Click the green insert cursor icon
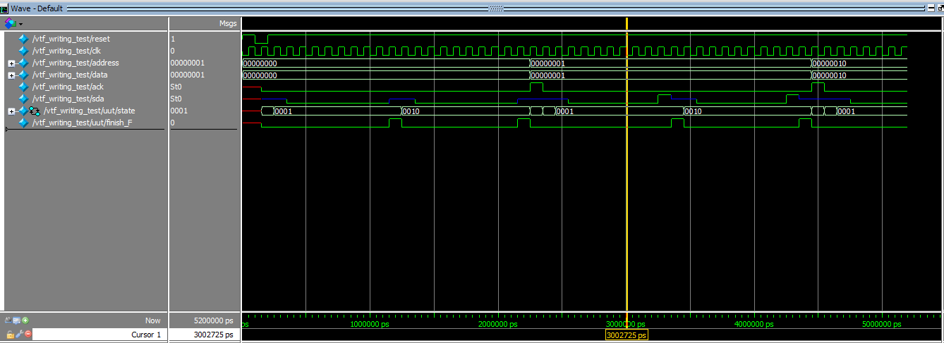The width and height of the screenshot is (944, 343). coord(25,320)
